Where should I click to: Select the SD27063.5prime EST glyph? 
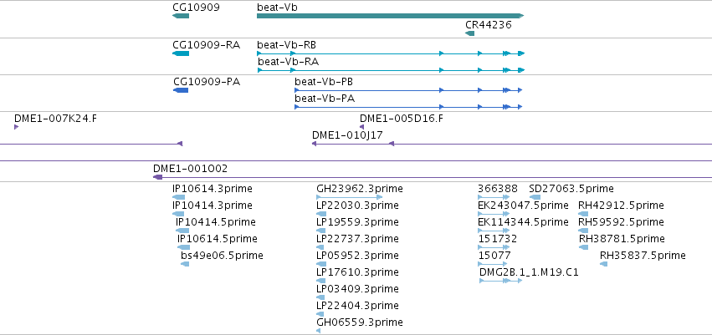click(x=535, y=197)
